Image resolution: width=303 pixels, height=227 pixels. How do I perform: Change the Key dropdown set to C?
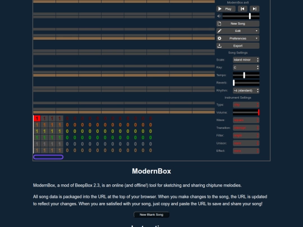(x=246, y=68)
